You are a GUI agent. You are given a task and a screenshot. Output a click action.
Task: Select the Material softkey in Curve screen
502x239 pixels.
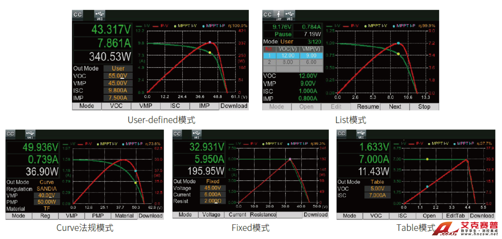click(x=124, y=216)
